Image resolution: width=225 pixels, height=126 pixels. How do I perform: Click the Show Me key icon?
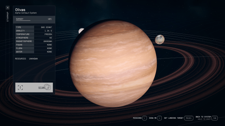tap(160, 118)
